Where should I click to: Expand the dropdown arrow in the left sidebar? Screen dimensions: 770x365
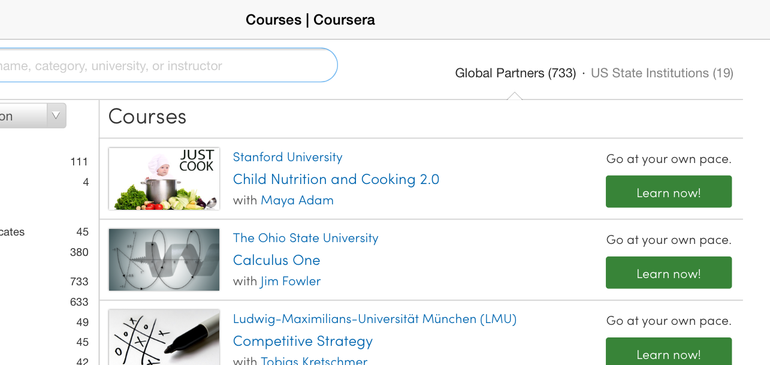56,116
